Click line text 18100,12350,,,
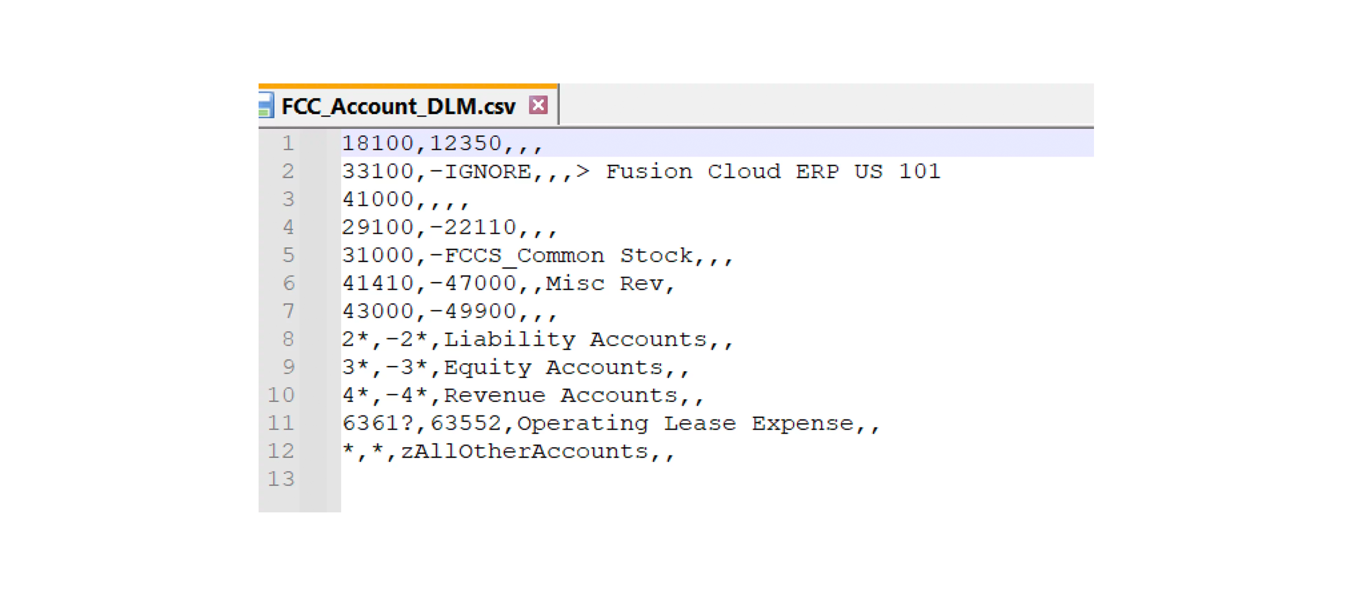 [442, 144]
